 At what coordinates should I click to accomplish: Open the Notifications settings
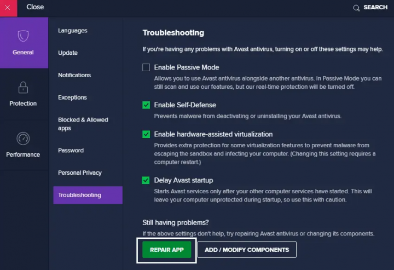point(74,75)
